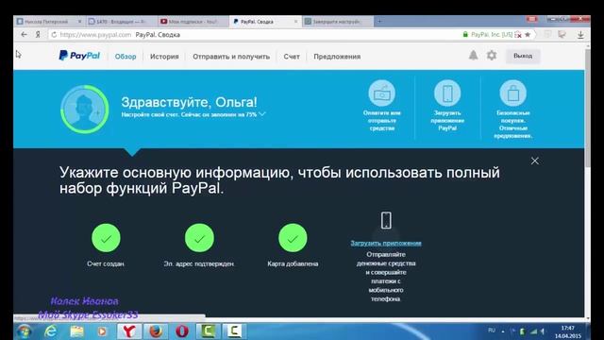This screenshot has height=340, width=604.
Task: Open the green Camtasia taskbar icon
Action: 208,331
